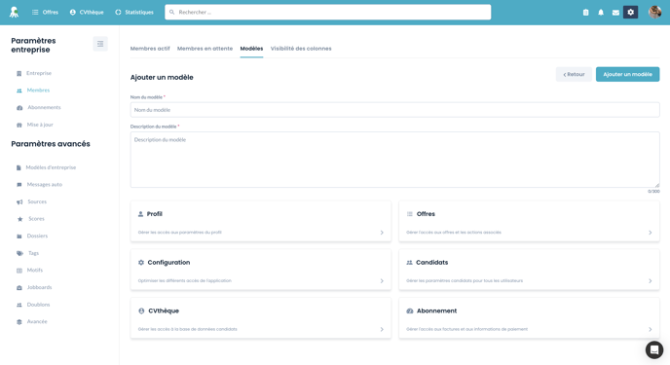Expand the Candidats section chevron

pos(651,281)
